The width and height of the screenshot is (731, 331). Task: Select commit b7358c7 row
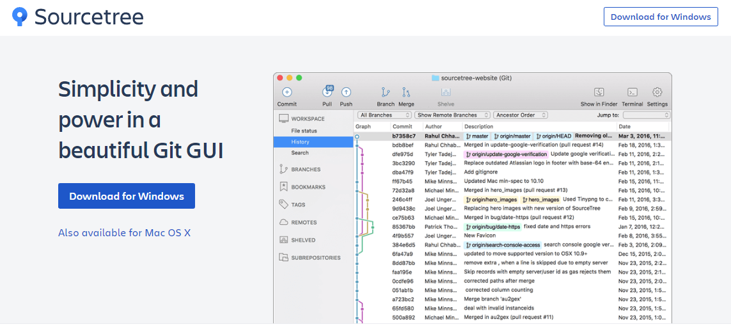click(513, 136)
